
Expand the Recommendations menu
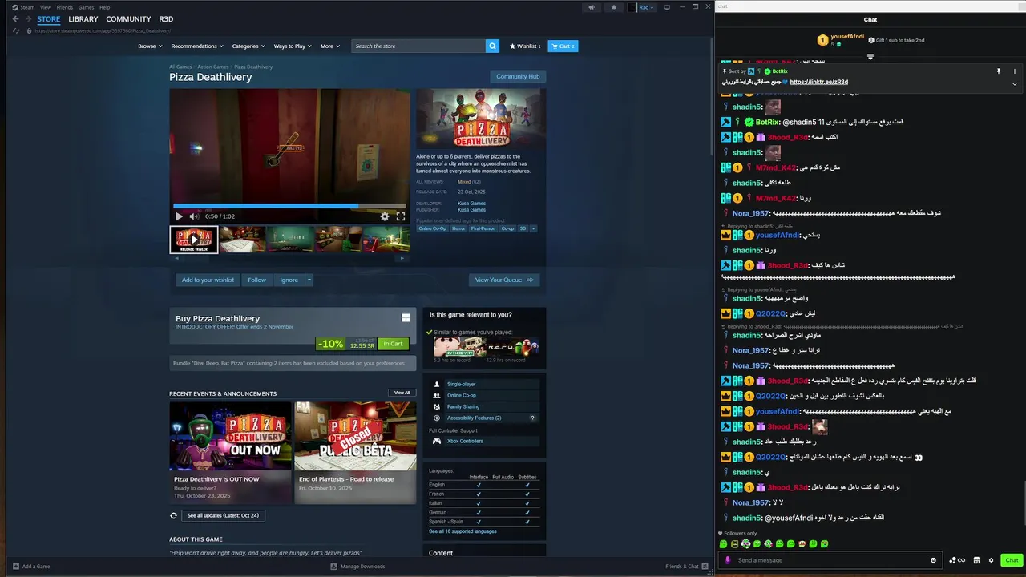197,46
